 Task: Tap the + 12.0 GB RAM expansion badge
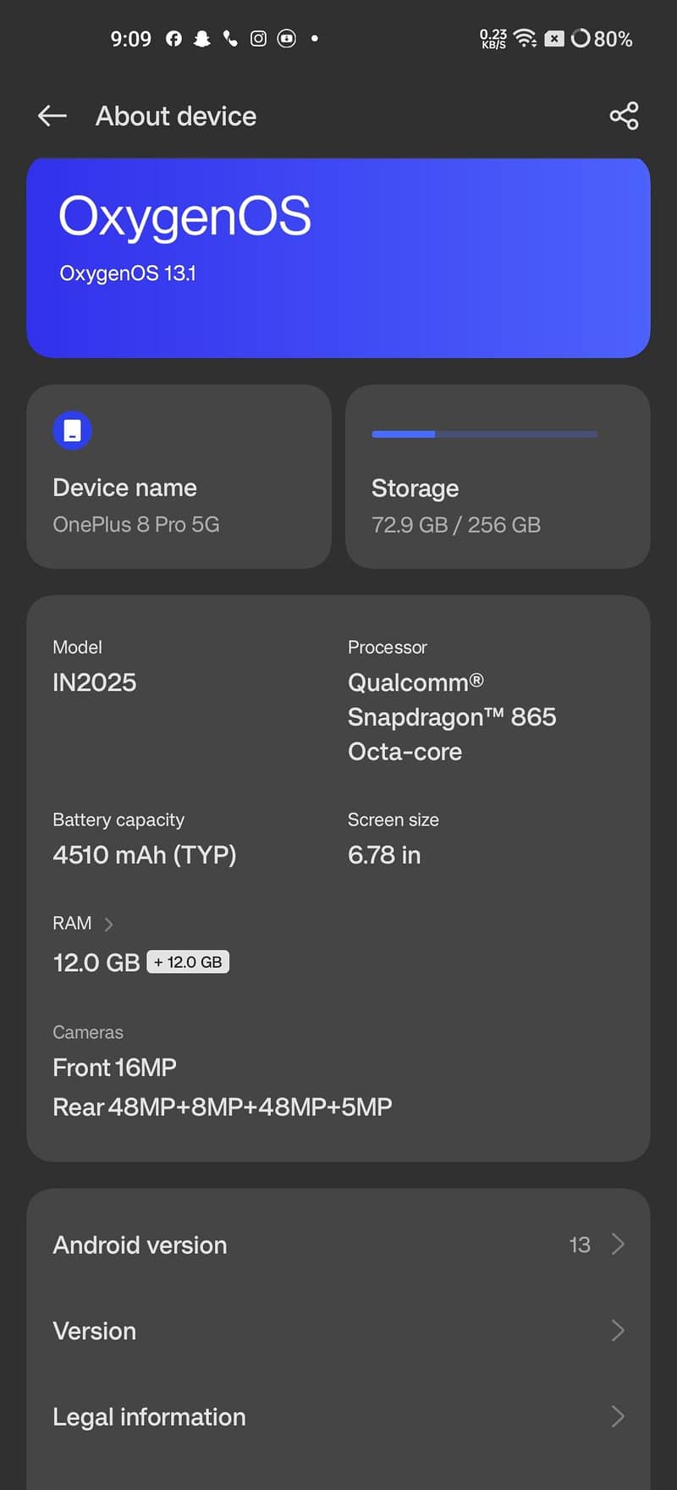188,962
